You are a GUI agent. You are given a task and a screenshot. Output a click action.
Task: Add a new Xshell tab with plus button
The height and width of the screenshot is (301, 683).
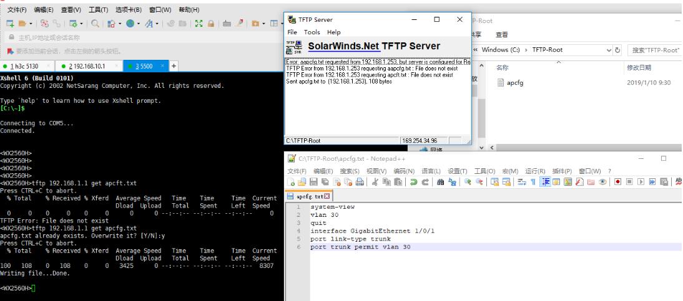[x=174, y=66]
